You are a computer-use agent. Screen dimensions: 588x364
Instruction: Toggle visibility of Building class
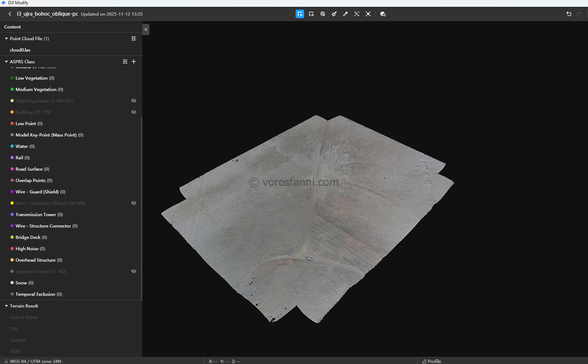[x=134, y=112]
